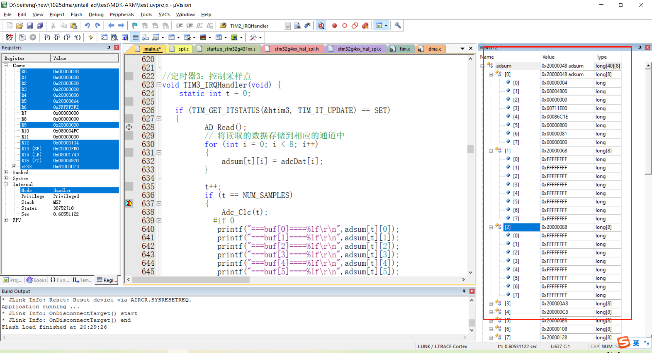
Task: Click the Run to Cursor Line icon
Action: (x=78, y=37)
